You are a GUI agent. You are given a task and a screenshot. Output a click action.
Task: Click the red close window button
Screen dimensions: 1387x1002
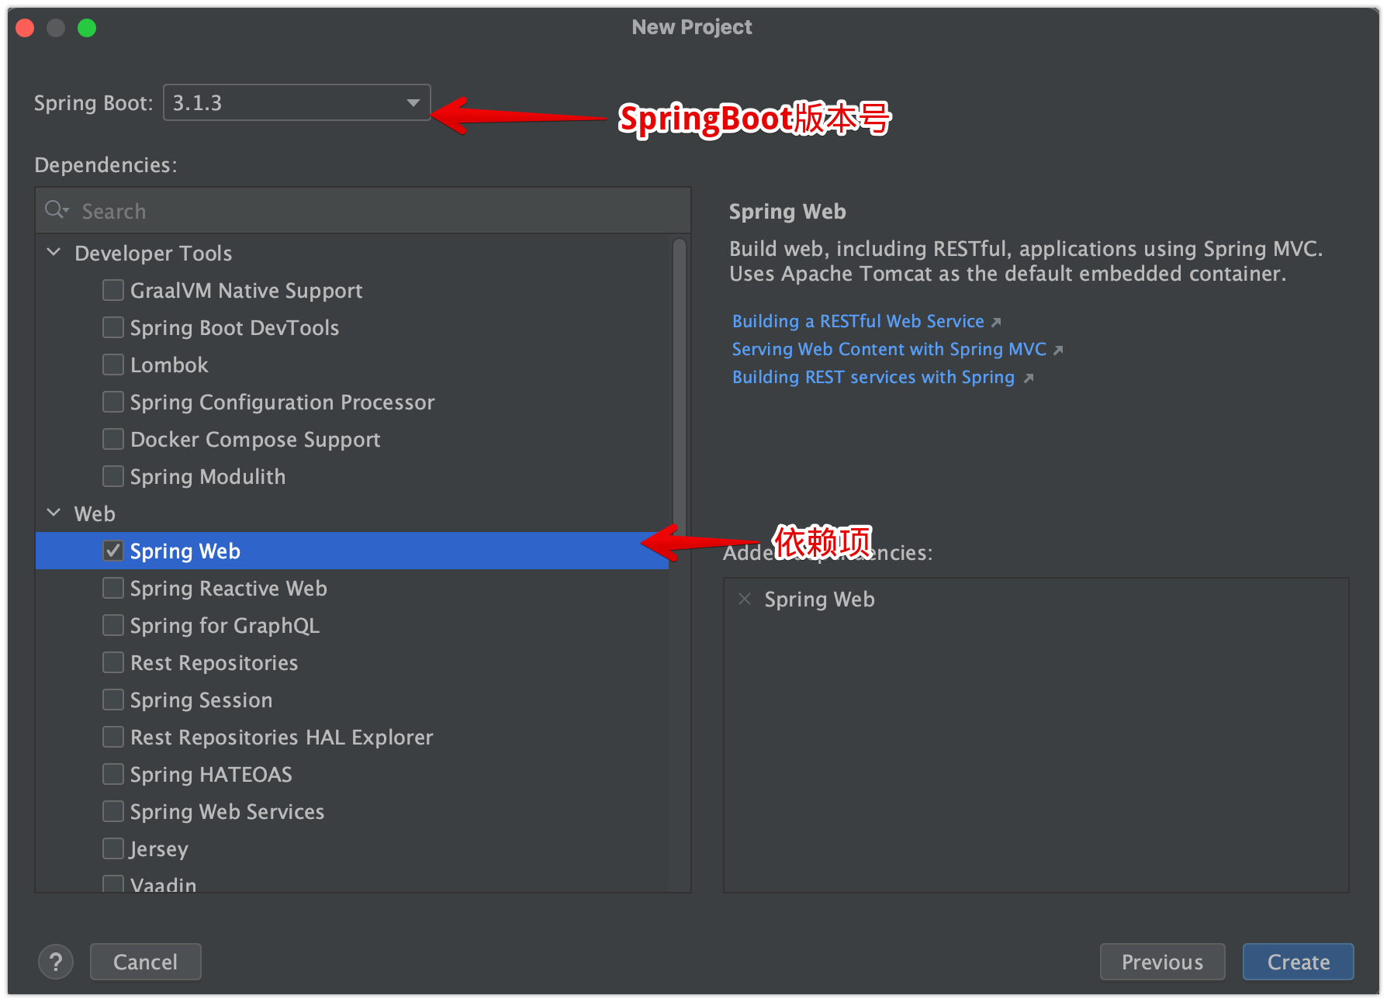(x=25, y=28)
